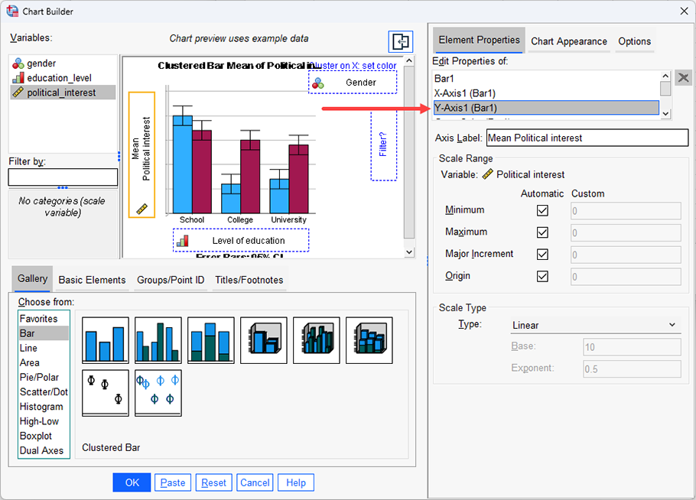The width and height of the screenshot is (696, 500).
Task: Pick the Simple Error Bar chart icon
Action: (x=106, y=393)
